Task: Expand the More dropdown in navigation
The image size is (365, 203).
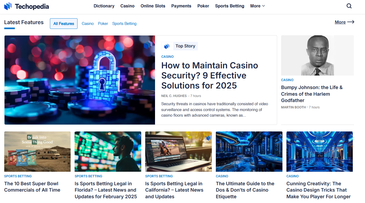Action: pos(257,6)
